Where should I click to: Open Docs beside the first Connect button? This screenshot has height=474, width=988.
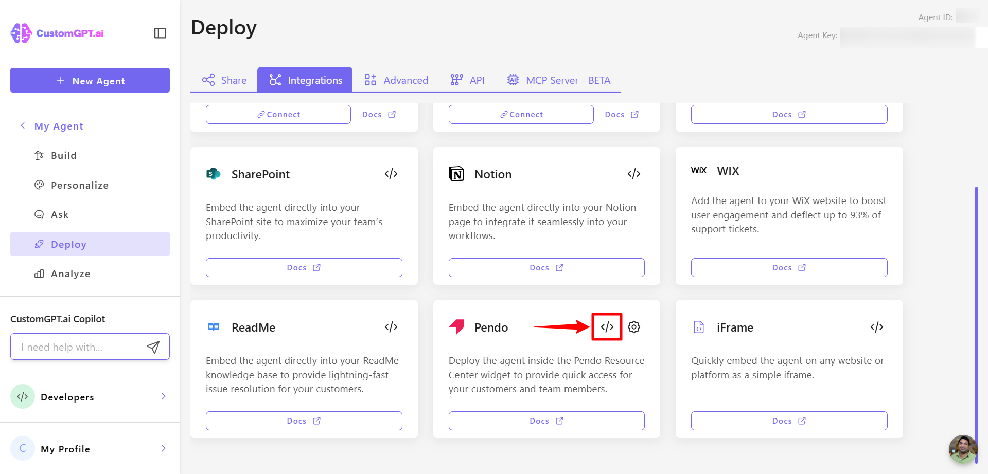pyautogui.click(x=379, y=114)
